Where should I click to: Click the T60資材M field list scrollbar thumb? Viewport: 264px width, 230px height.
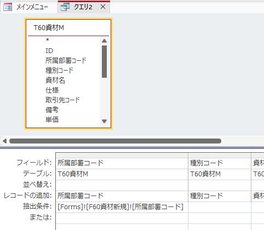pyautogui.click(x=104, y=61)
